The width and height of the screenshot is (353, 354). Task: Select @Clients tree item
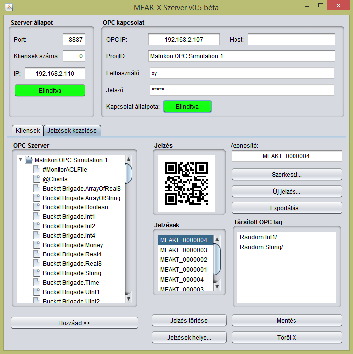(55, 179)
